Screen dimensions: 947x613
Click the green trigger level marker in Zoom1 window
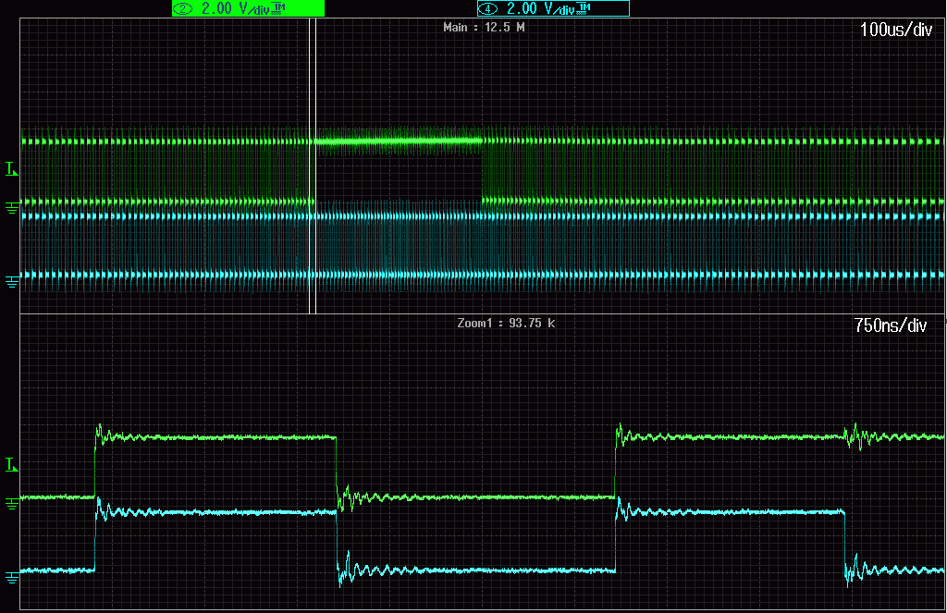pos(11,464)
